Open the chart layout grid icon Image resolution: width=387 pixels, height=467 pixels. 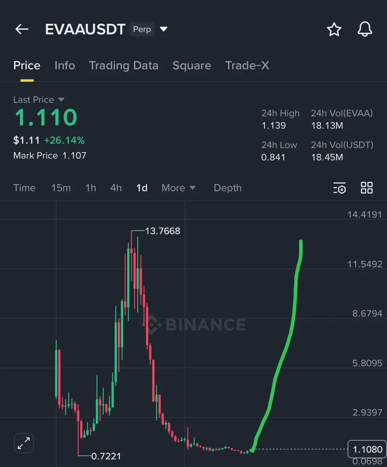point(367,188)
